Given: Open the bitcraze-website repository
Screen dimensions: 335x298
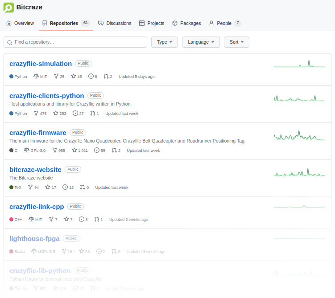Looking at the screenshot, I should pos(35,170).
